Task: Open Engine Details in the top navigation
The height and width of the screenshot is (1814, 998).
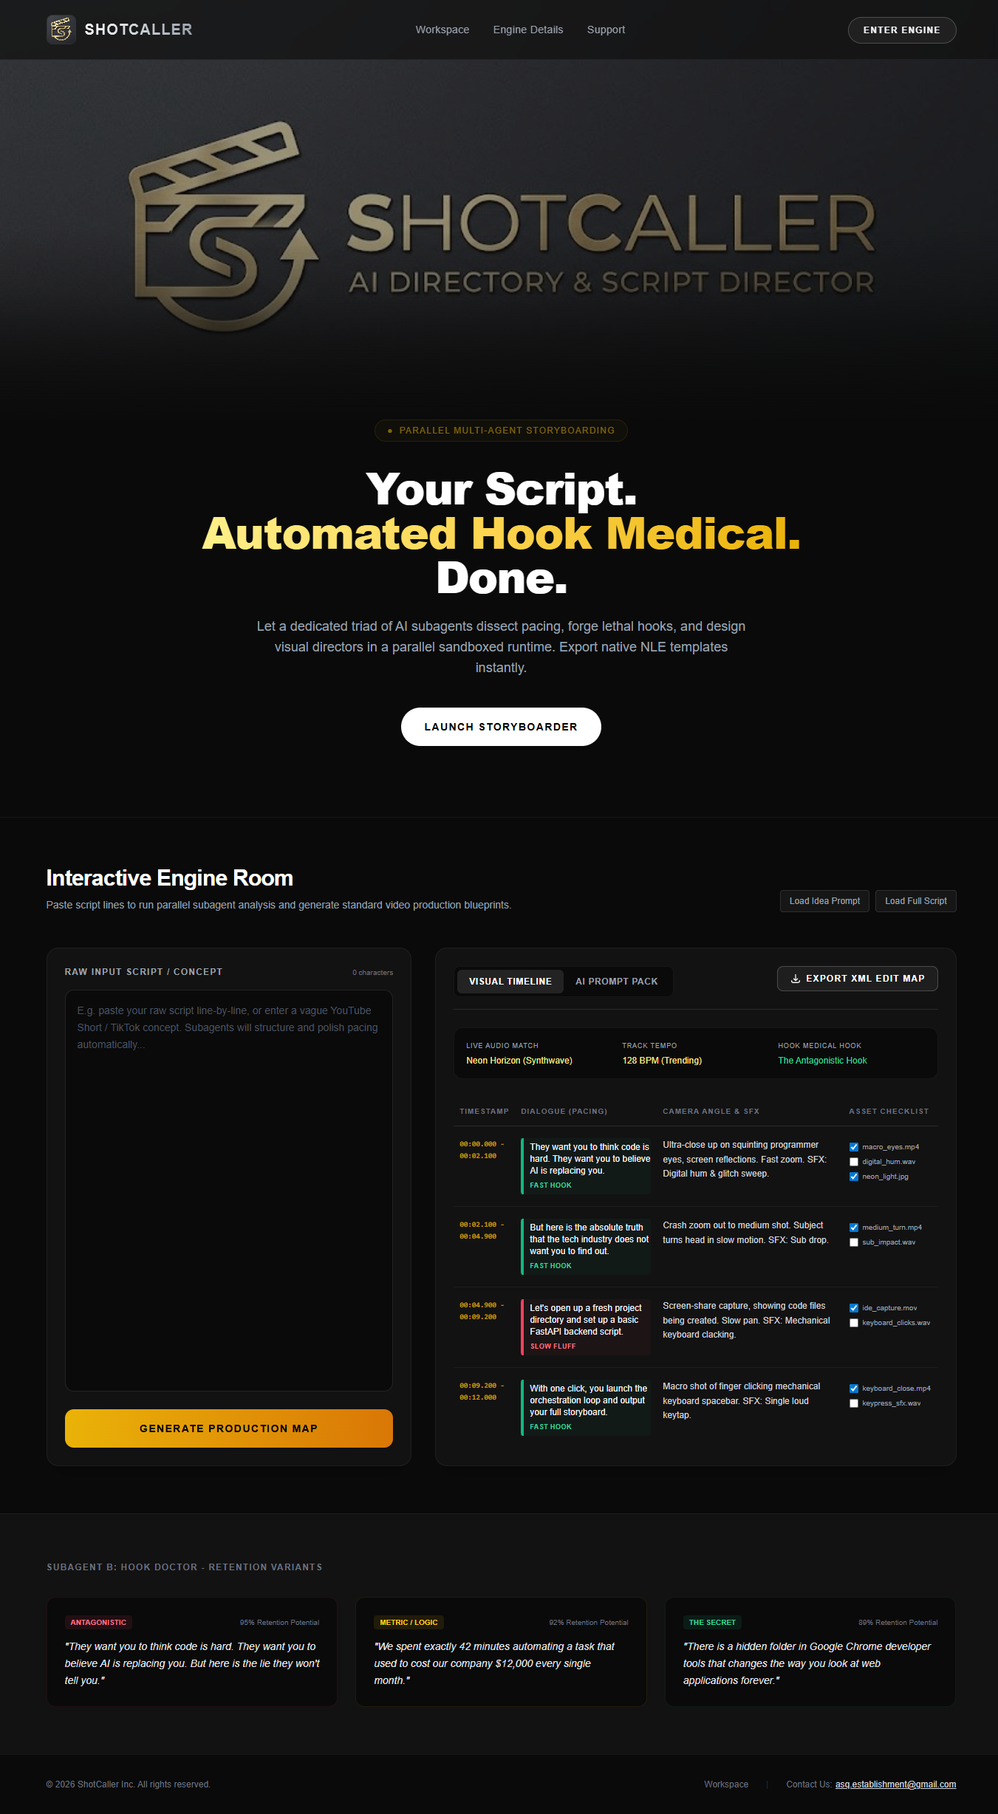Action: point(528,30)
